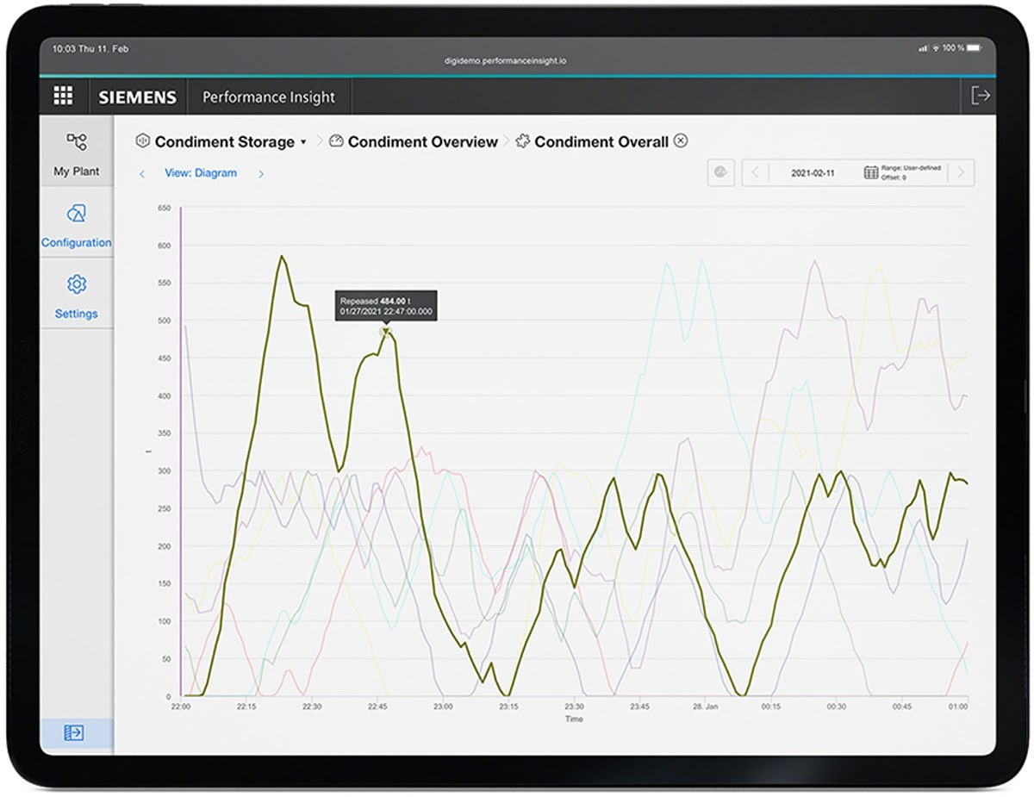Screen dimensions: 1034x797
Task: Click the Repeased 484.00 t tooltip
Action: coord(386,305)
